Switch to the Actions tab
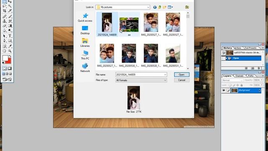 tap(238, 48)
